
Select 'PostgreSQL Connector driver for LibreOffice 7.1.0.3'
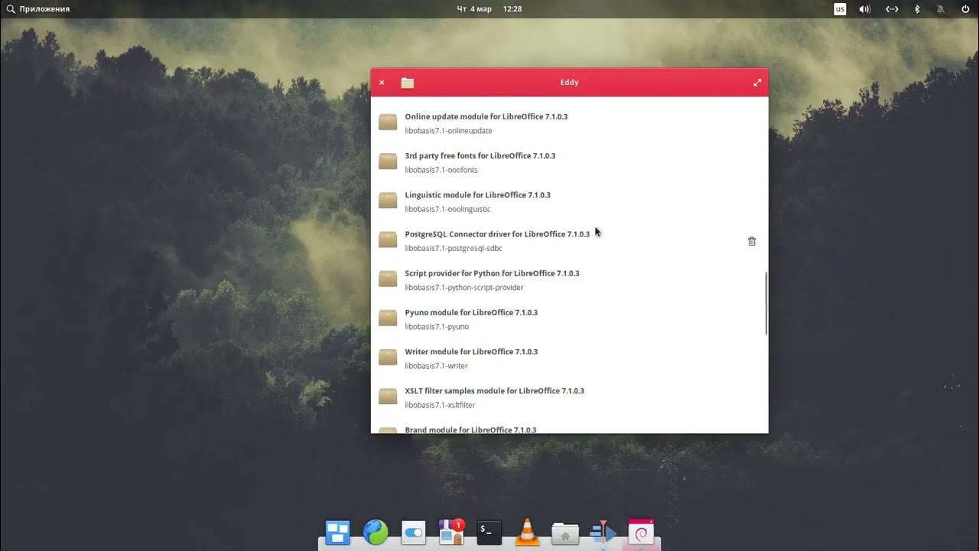click(497, 234)
